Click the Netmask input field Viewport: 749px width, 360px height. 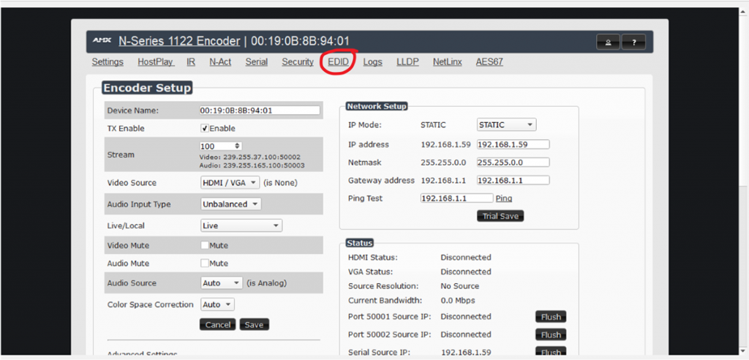pos(513,162)
